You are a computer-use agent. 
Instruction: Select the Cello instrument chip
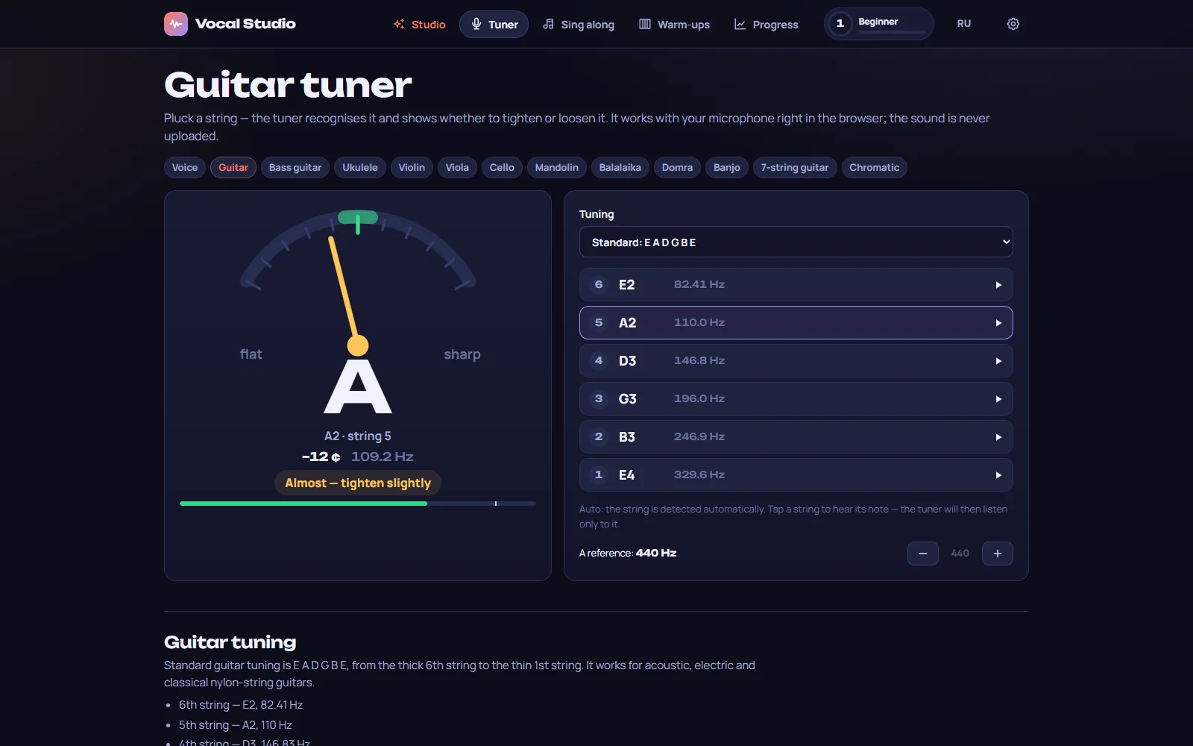click(502, 167)
